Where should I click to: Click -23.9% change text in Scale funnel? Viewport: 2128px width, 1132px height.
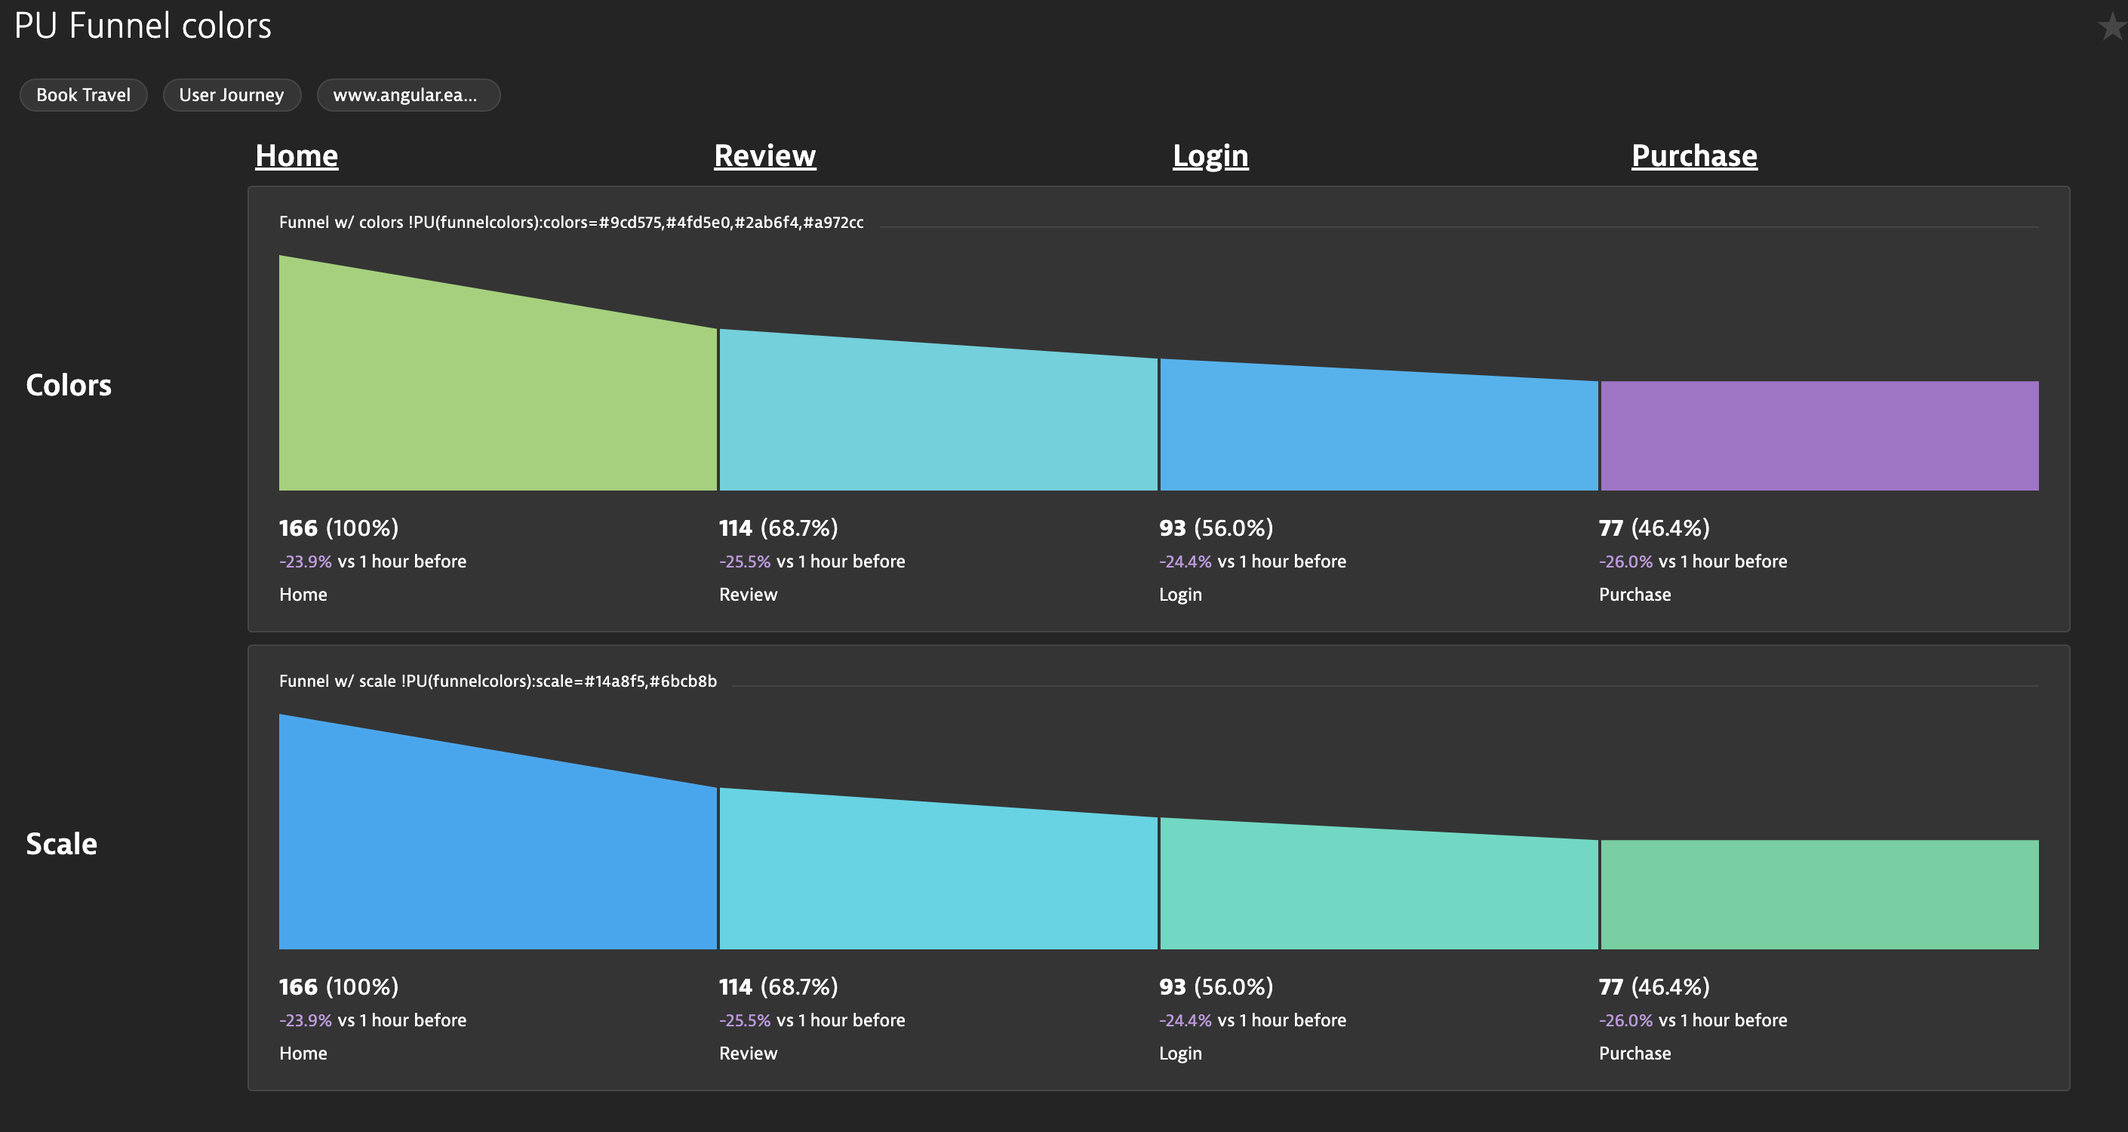[x=306, y=1020]
